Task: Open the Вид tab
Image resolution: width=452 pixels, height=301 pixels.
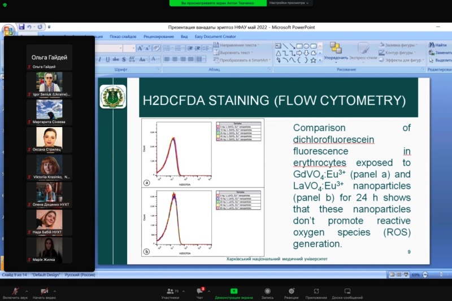Action: click(184, 37)
